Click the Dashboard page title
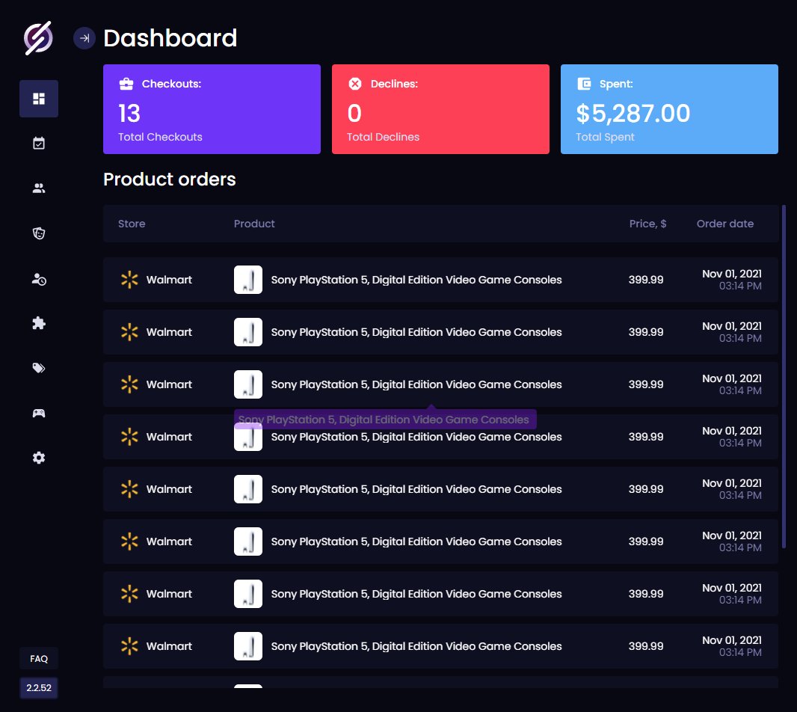Screen dimensions: 797x712 [170, 38]
